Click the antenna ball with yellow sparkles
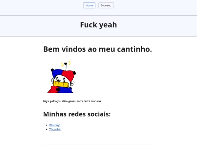Viewport: 197px width, 148px height. 66,64
